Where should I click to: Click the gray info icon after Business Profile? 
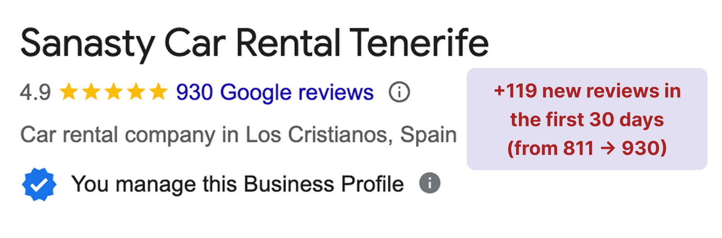430,183
